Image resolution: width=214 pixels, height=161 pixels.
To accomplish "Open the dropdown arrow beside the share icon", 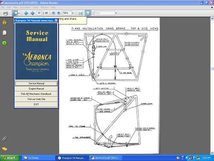I will (x=19, y=13).
